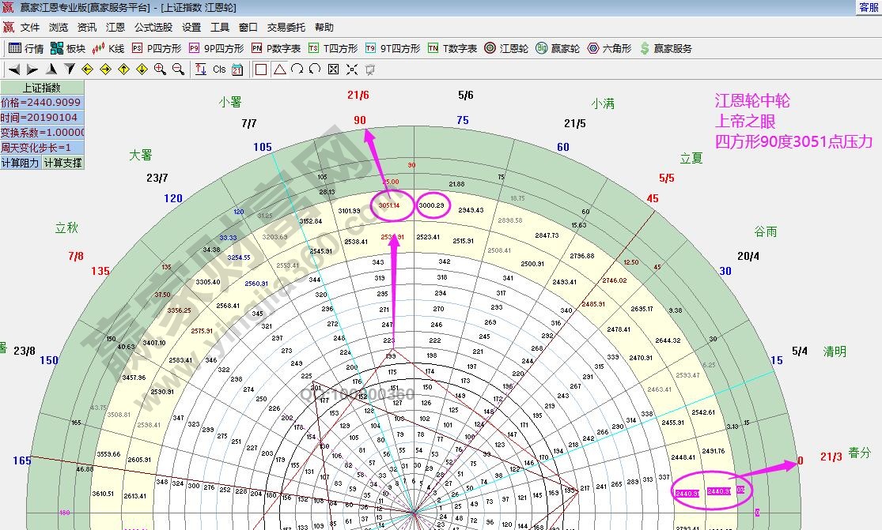Open the 江恩轮 (Gann Wheel) tool icon

point(489,48)
